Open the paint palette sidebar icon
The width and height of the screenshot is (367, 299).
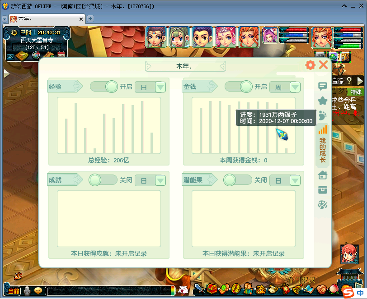[x=323, y=205]
